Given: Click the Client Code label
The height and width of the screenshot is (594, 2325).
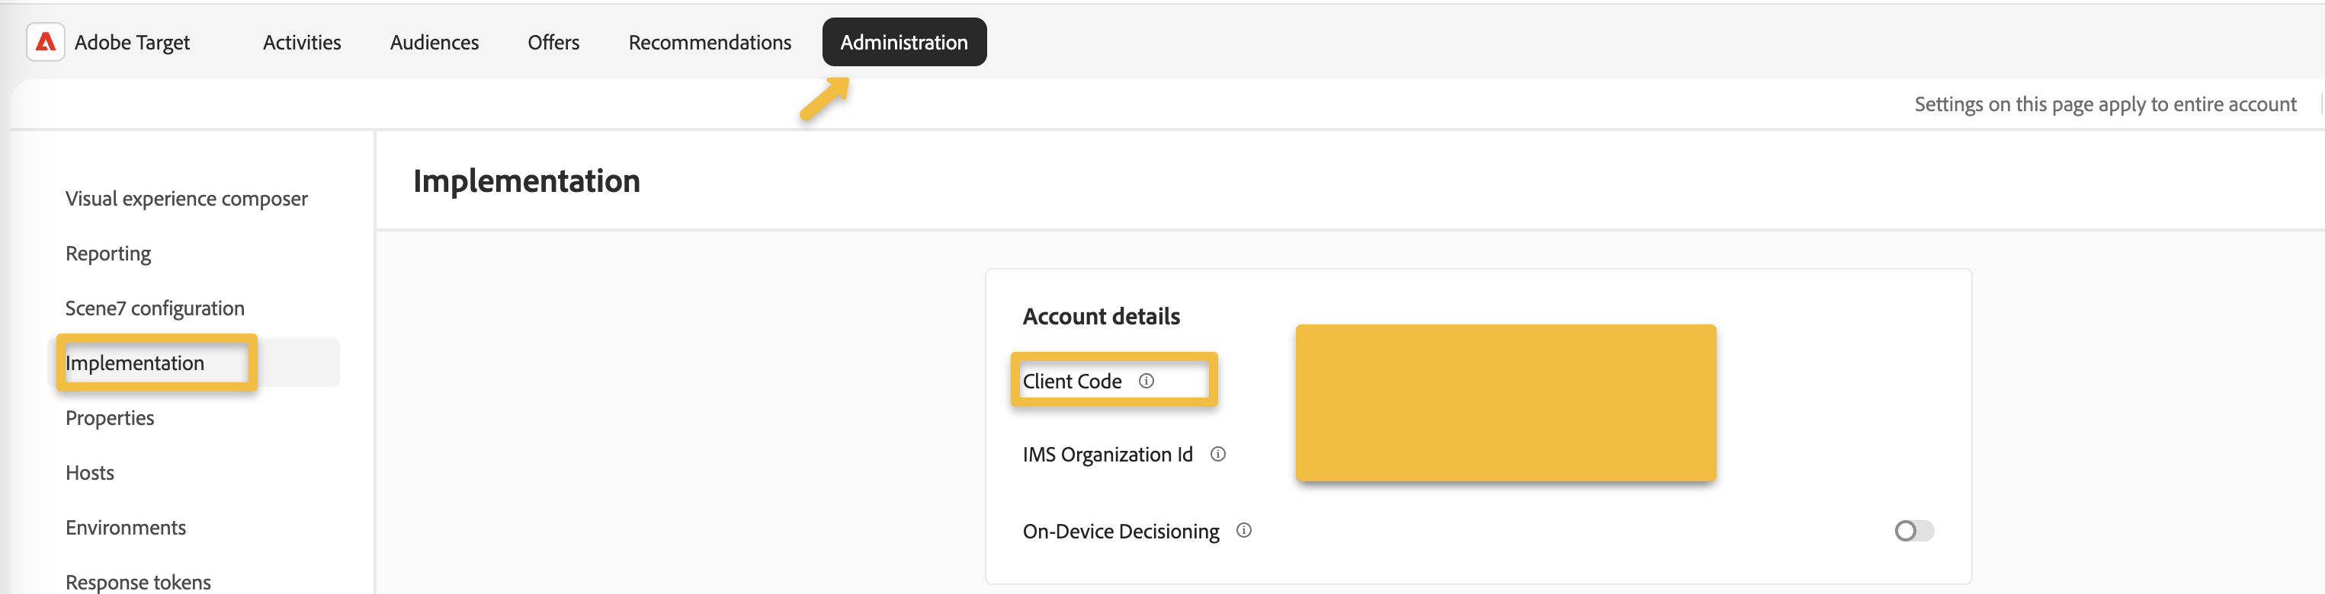Looking at the screenshot, I should point(1071,382).
